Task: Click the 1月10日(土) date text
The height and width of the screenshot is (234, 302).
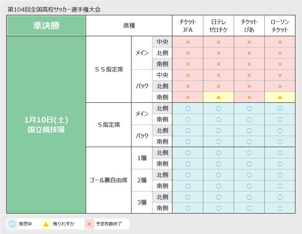Action: pyautogui.click(x=46, y=120)
